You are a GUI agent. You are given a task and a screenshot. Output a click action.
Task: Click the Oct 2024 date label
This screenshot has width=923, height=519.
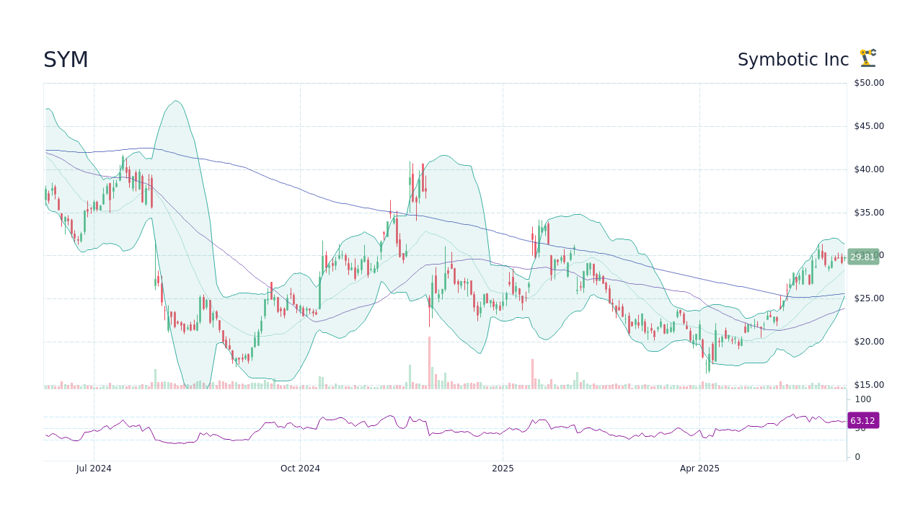[300, 469]
